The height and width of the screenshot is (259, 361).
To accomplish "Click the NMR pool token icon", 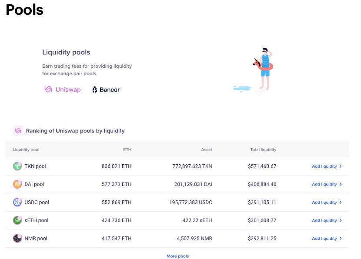I will coord(17,238).
